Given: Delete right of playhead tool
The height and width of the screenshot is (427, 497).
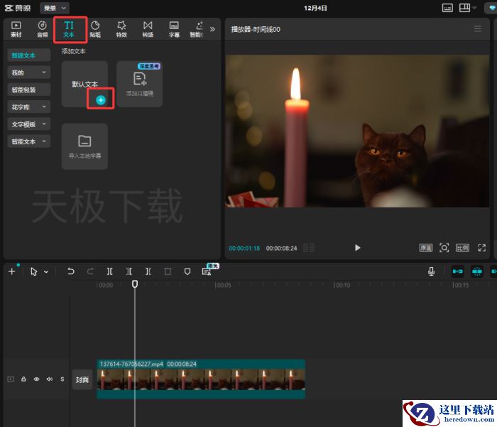Looking at the screenshot, I should pyautogui.click(x=148, y=271).
